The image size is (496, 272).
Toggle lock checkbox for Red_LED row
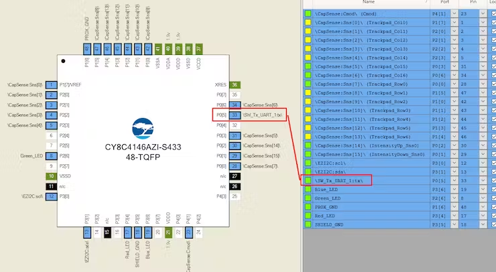click(493, 216)
